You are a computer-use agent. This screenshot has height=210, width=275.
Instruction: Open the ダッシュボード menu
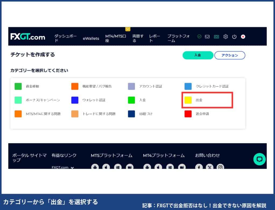(x=66, y=38)
